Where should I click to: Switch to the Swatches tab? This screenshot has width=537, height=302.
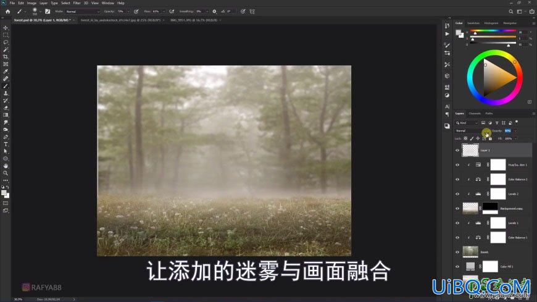473,23
